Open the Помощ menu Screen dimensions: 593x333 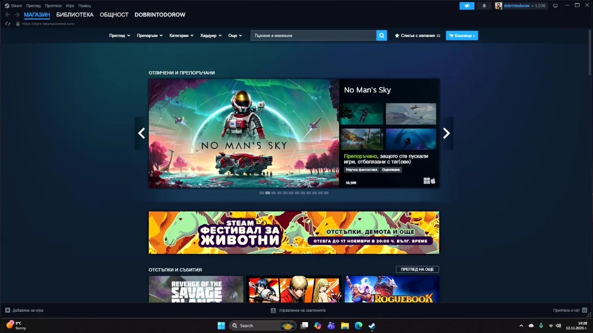click(x=84, y=6)
